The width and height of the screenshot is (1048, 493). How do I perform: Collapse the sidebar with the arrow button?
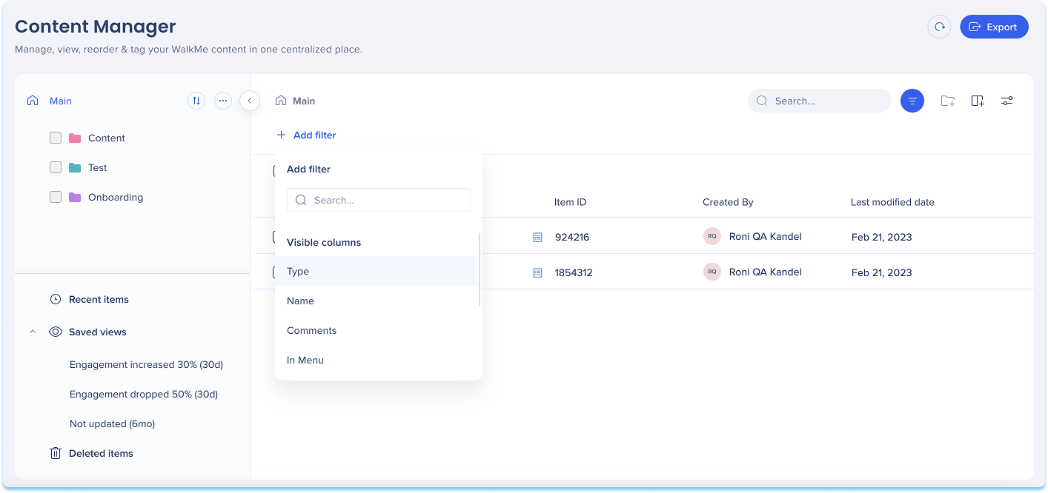pos(250,101)
